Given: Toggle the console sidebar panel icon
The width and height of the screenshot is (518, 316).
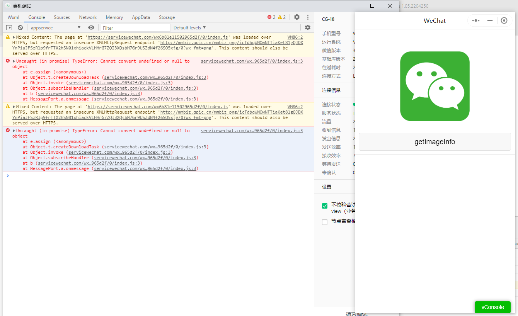Looking at the screenshot, I should [9, 28].
